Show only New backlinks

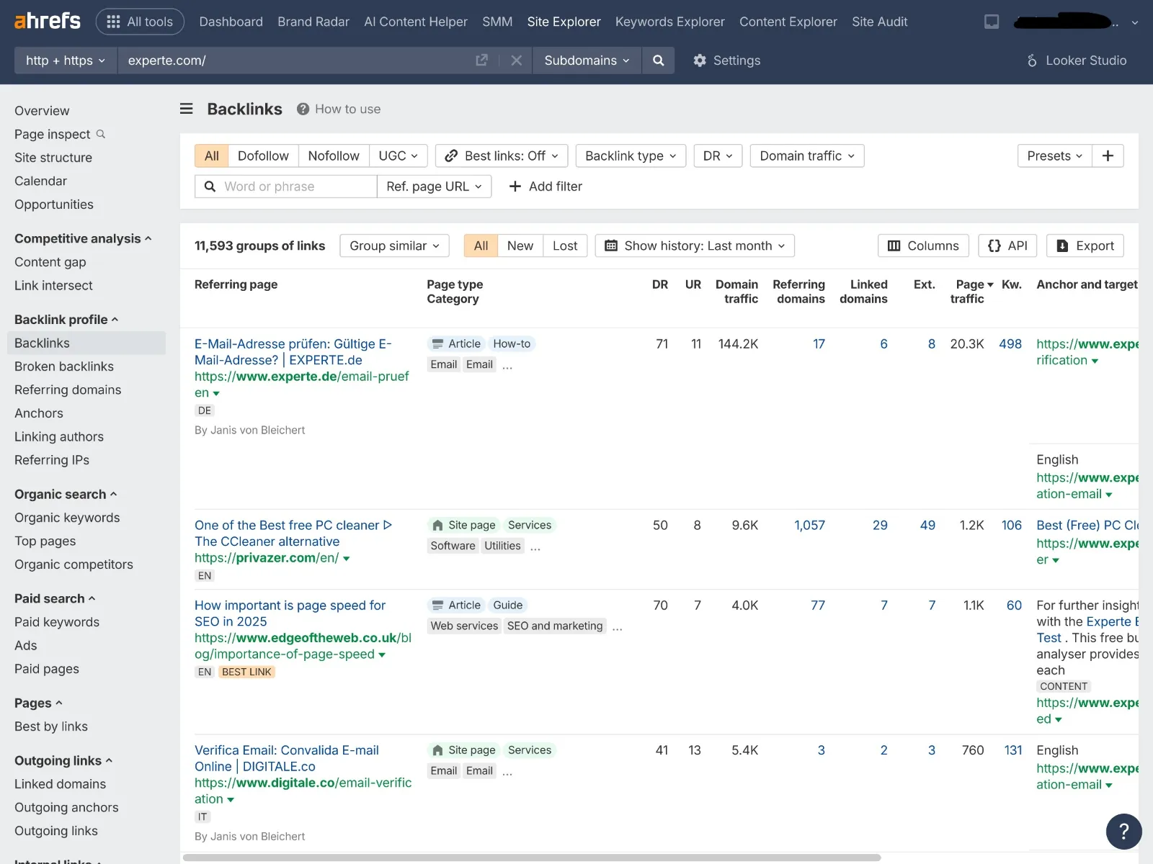[520, 246]
